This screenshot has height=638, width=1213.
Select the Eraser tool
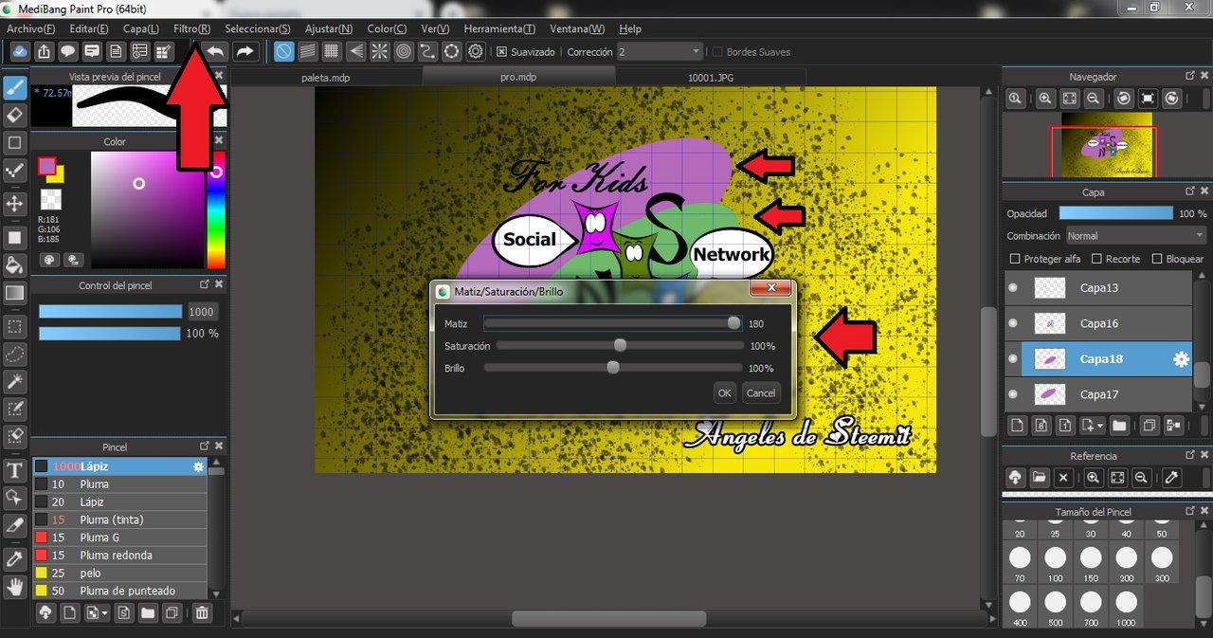(15, 115)
